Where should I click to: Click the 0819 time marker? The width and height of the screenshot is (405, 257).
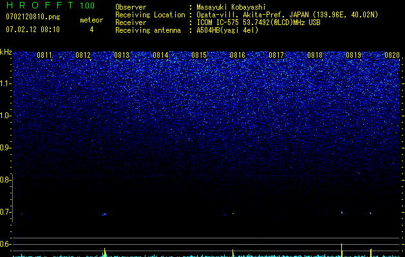[x=353, y=55]
